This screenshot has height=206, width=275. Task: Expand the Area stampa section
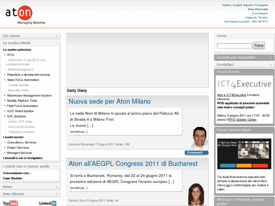point(57,194)
